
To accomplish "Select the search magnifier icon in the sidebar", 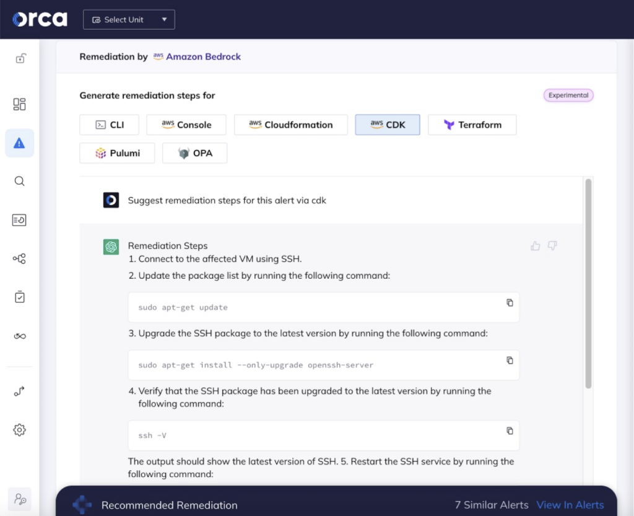I will pyautogui.click(x=19, y=181).
